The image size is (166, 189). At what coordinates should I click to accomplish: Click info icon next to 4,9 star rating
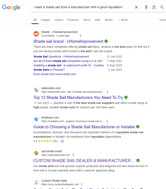point(62,141)
